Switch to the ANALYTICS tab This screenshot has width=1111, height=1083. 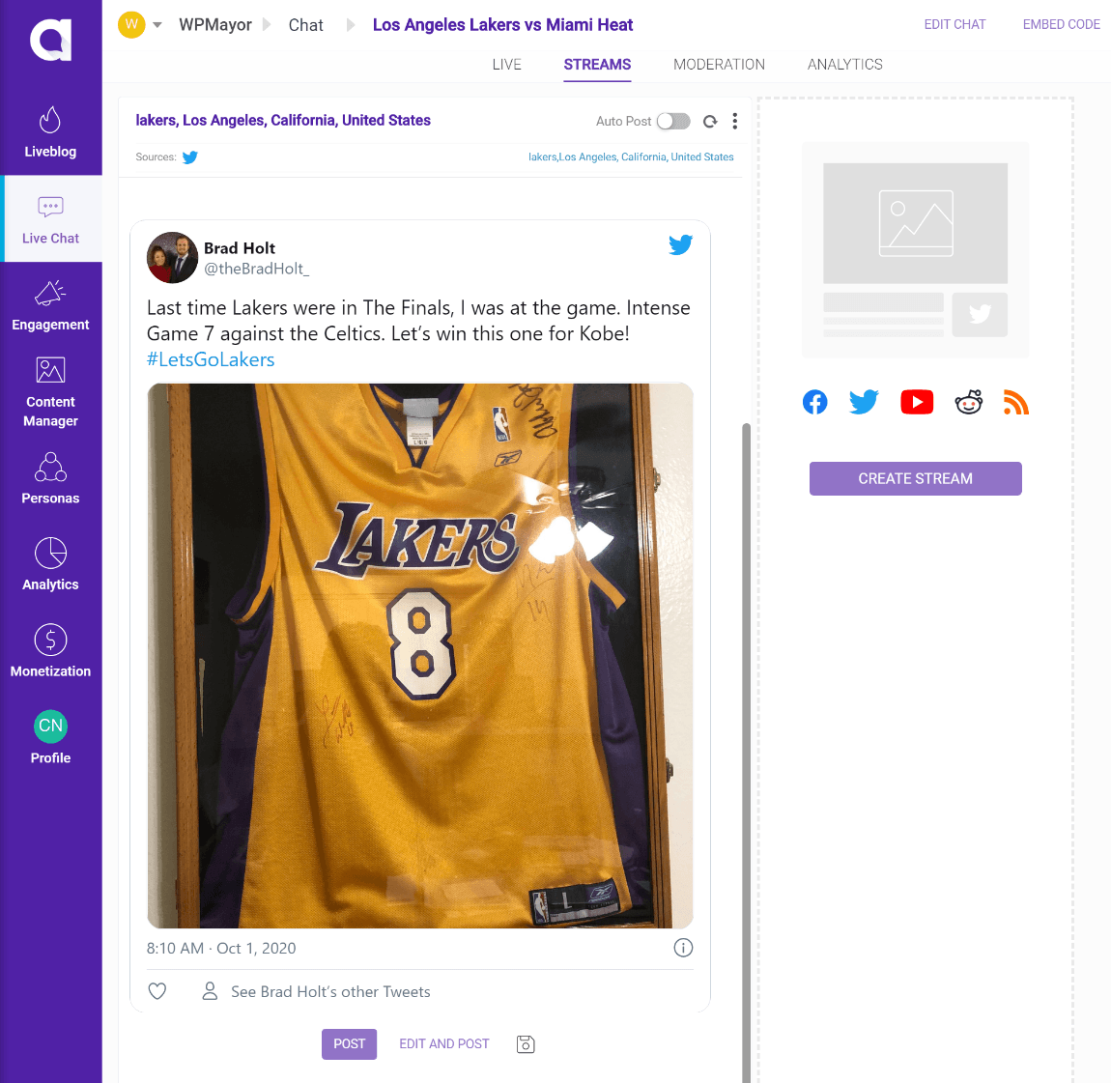[844, 65]
